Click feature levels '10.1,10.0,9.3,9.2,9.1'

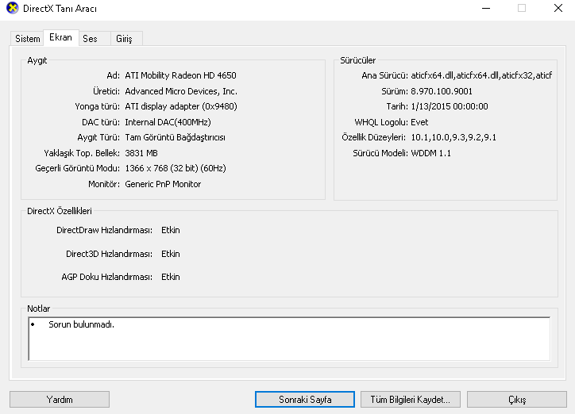point(453,138)
